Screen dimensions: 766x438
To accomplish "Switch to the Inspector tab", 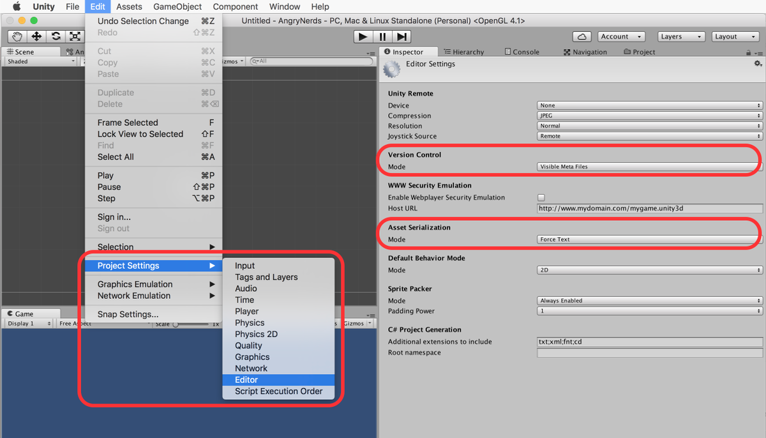I will [408, 52].
